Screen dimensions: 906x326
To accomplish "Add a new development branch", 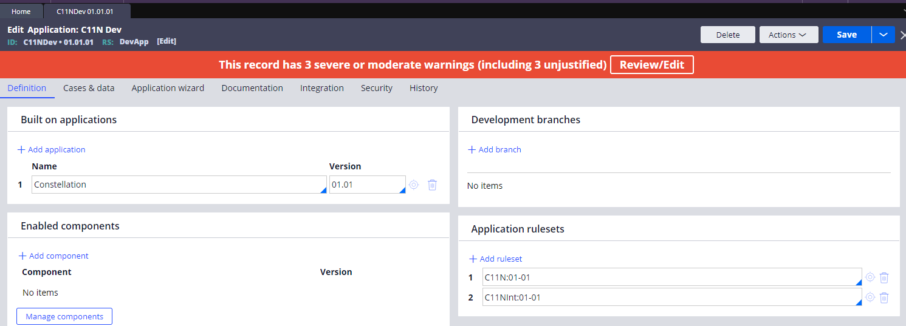I will [x=495, y=149].
